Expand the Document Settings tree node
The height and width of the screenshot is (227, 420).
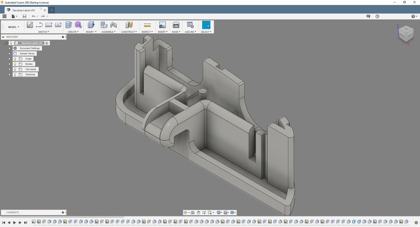[9, 48]
